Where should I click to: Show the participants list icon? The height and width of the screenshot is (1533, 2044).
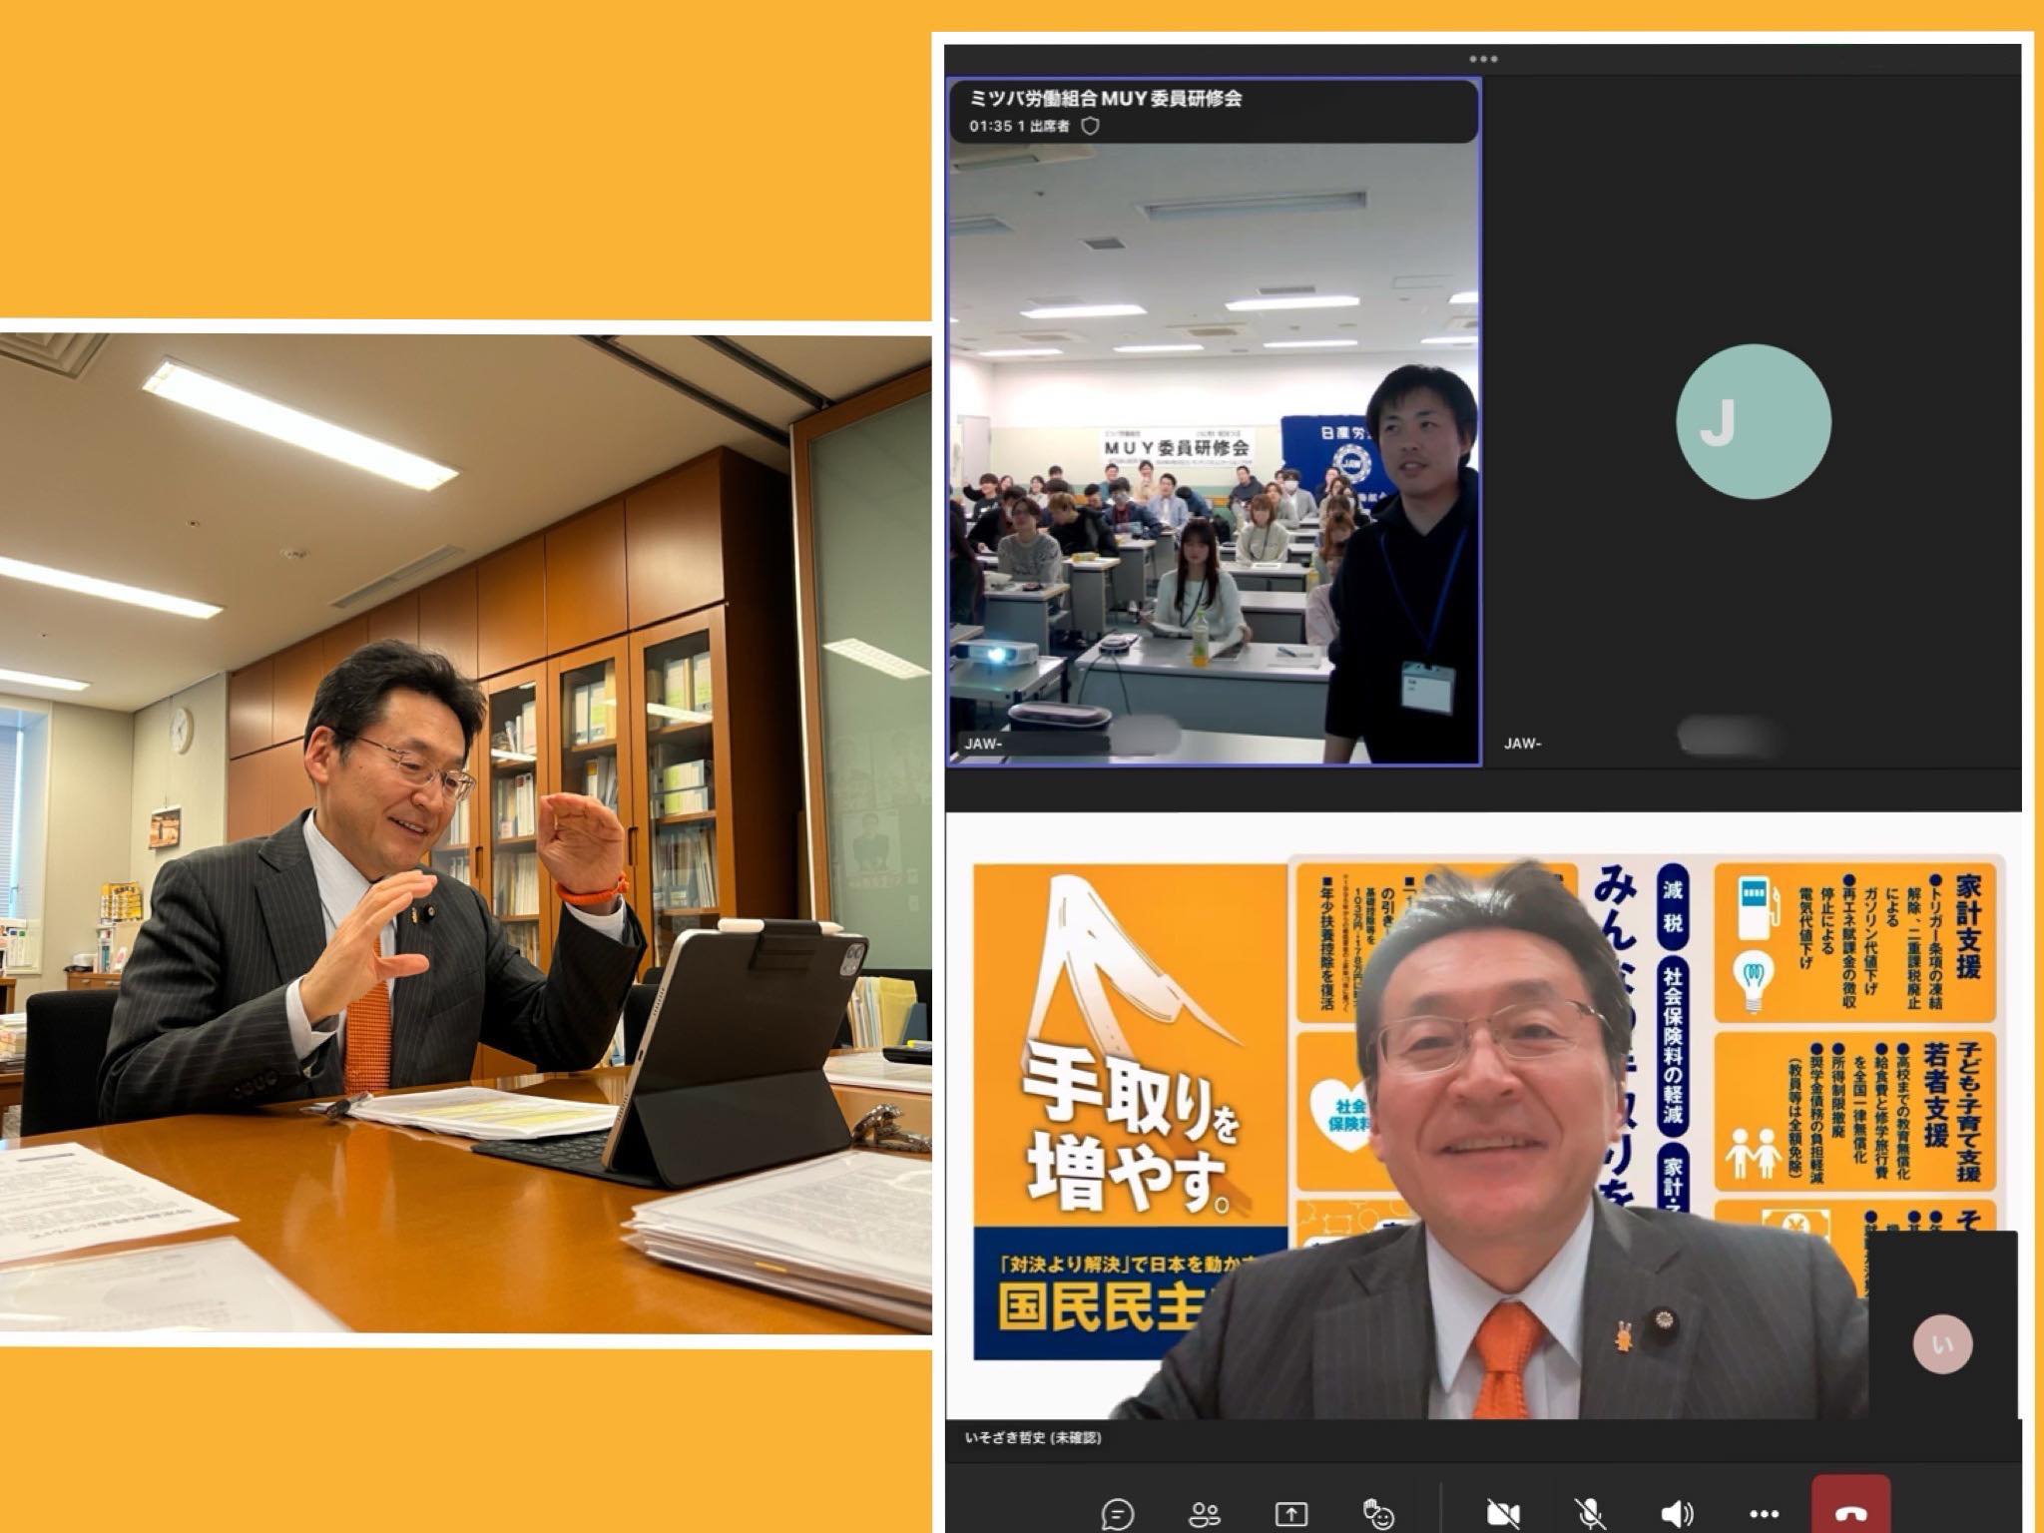1205,1514
